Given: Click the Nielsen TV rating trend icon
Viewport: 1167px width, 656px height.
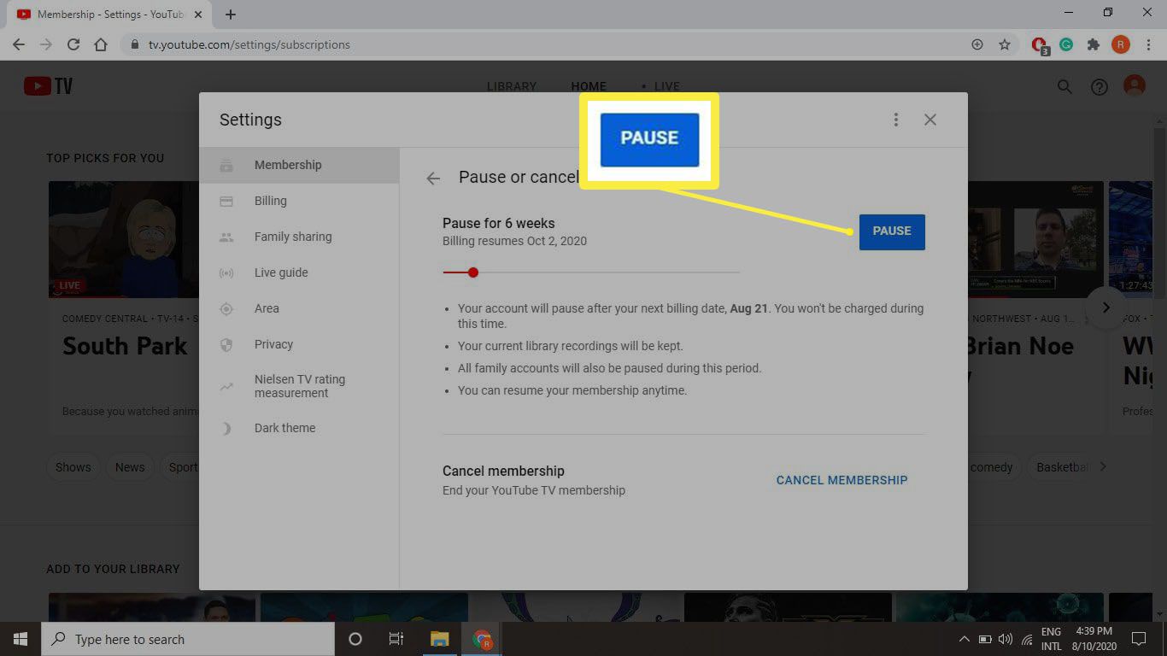Looking at the screenshot, I should point(226,386).
